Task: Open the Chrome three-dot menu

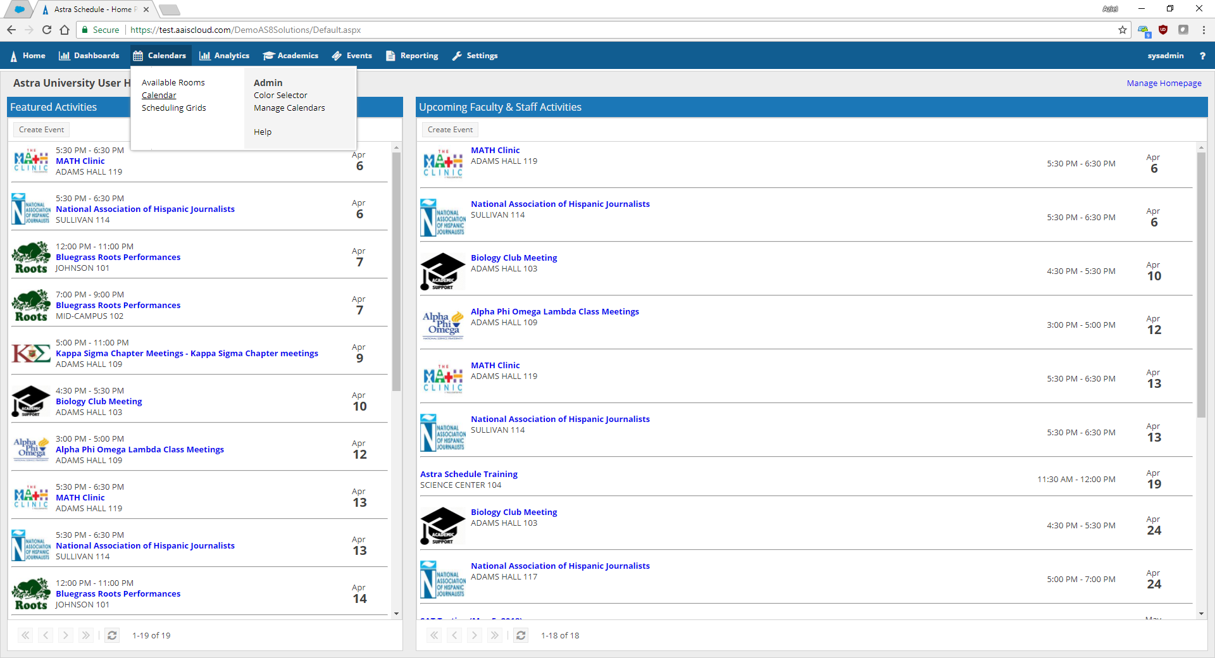Action: 1204,30
